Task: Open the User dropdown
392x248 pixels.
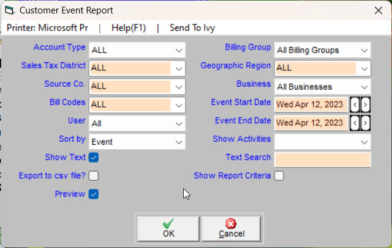Action: pyautogui.click(x=137, y=123)
